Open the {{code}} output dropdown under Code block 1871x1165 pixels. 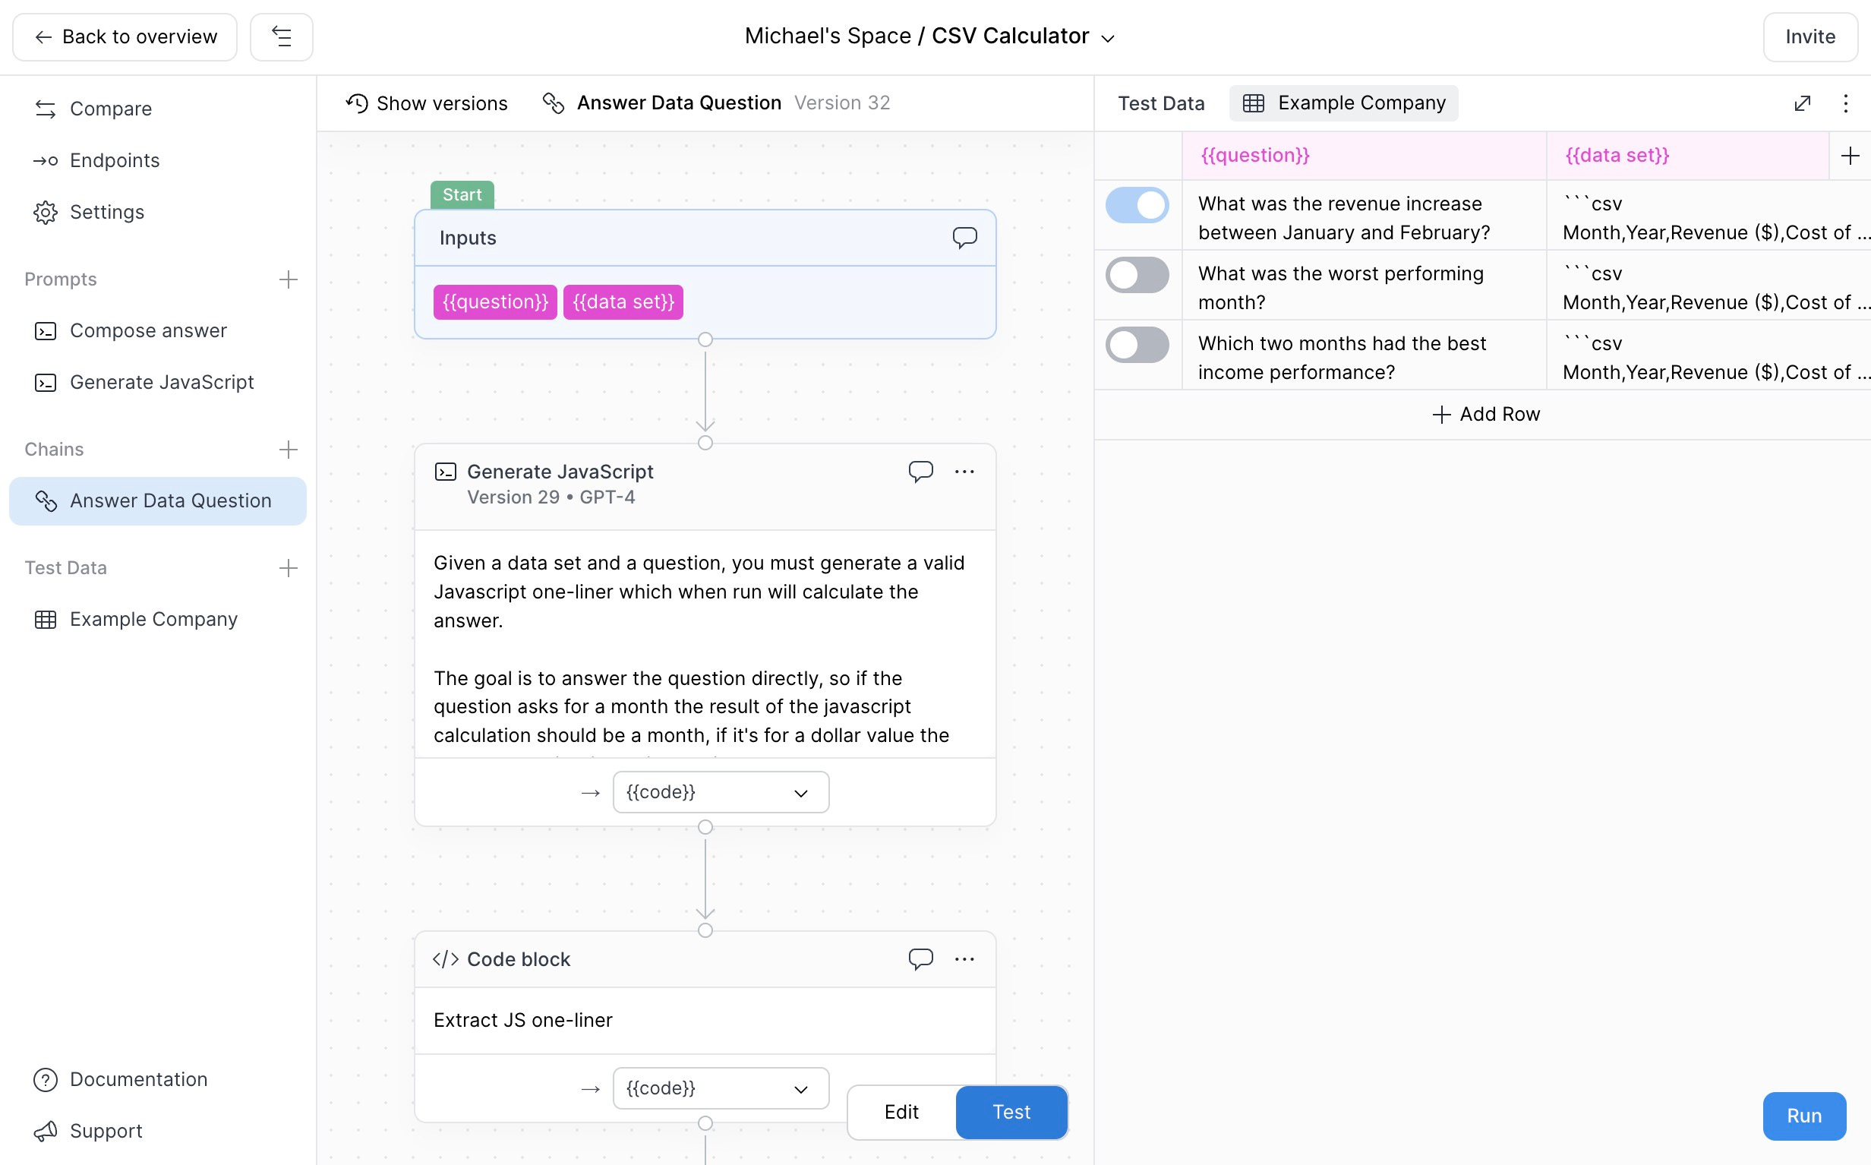tap(721, 1088)
